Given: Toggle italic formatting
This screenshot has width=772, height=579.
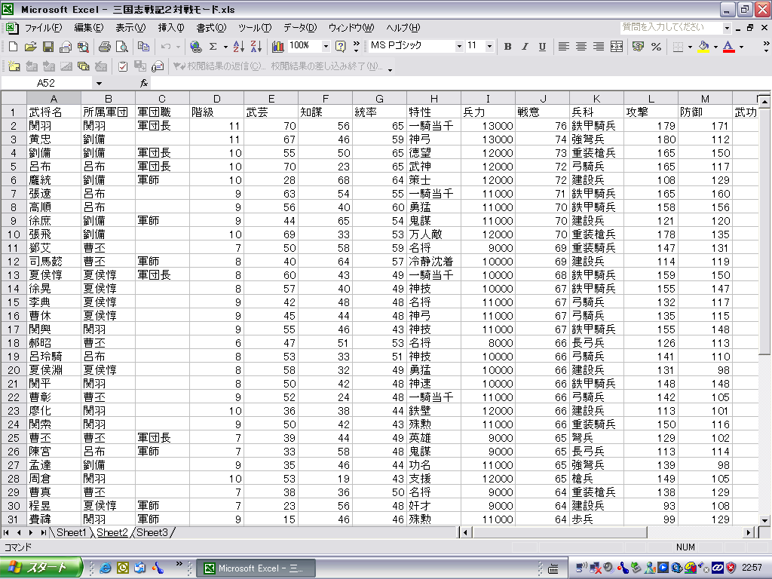Looking at the screenshot, I should (x=525, y=47).
